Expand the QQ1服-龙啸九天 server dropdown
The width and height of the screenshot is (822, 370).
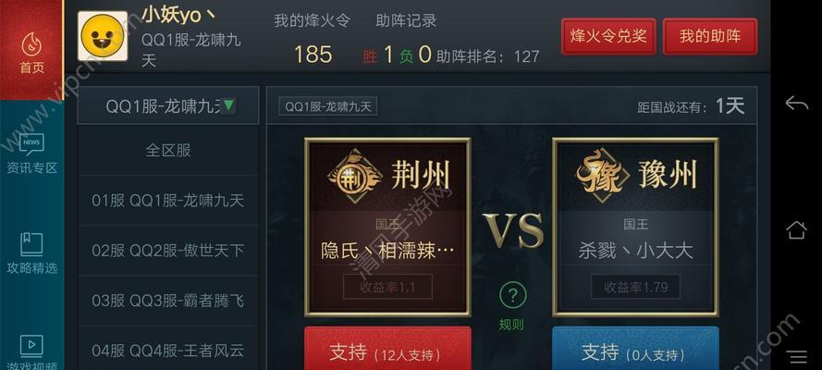(168, 105)
